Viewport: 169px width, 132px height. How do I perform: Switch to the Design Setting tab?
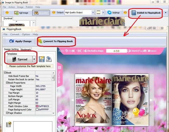pyautogui.click(x=11, y=49)
